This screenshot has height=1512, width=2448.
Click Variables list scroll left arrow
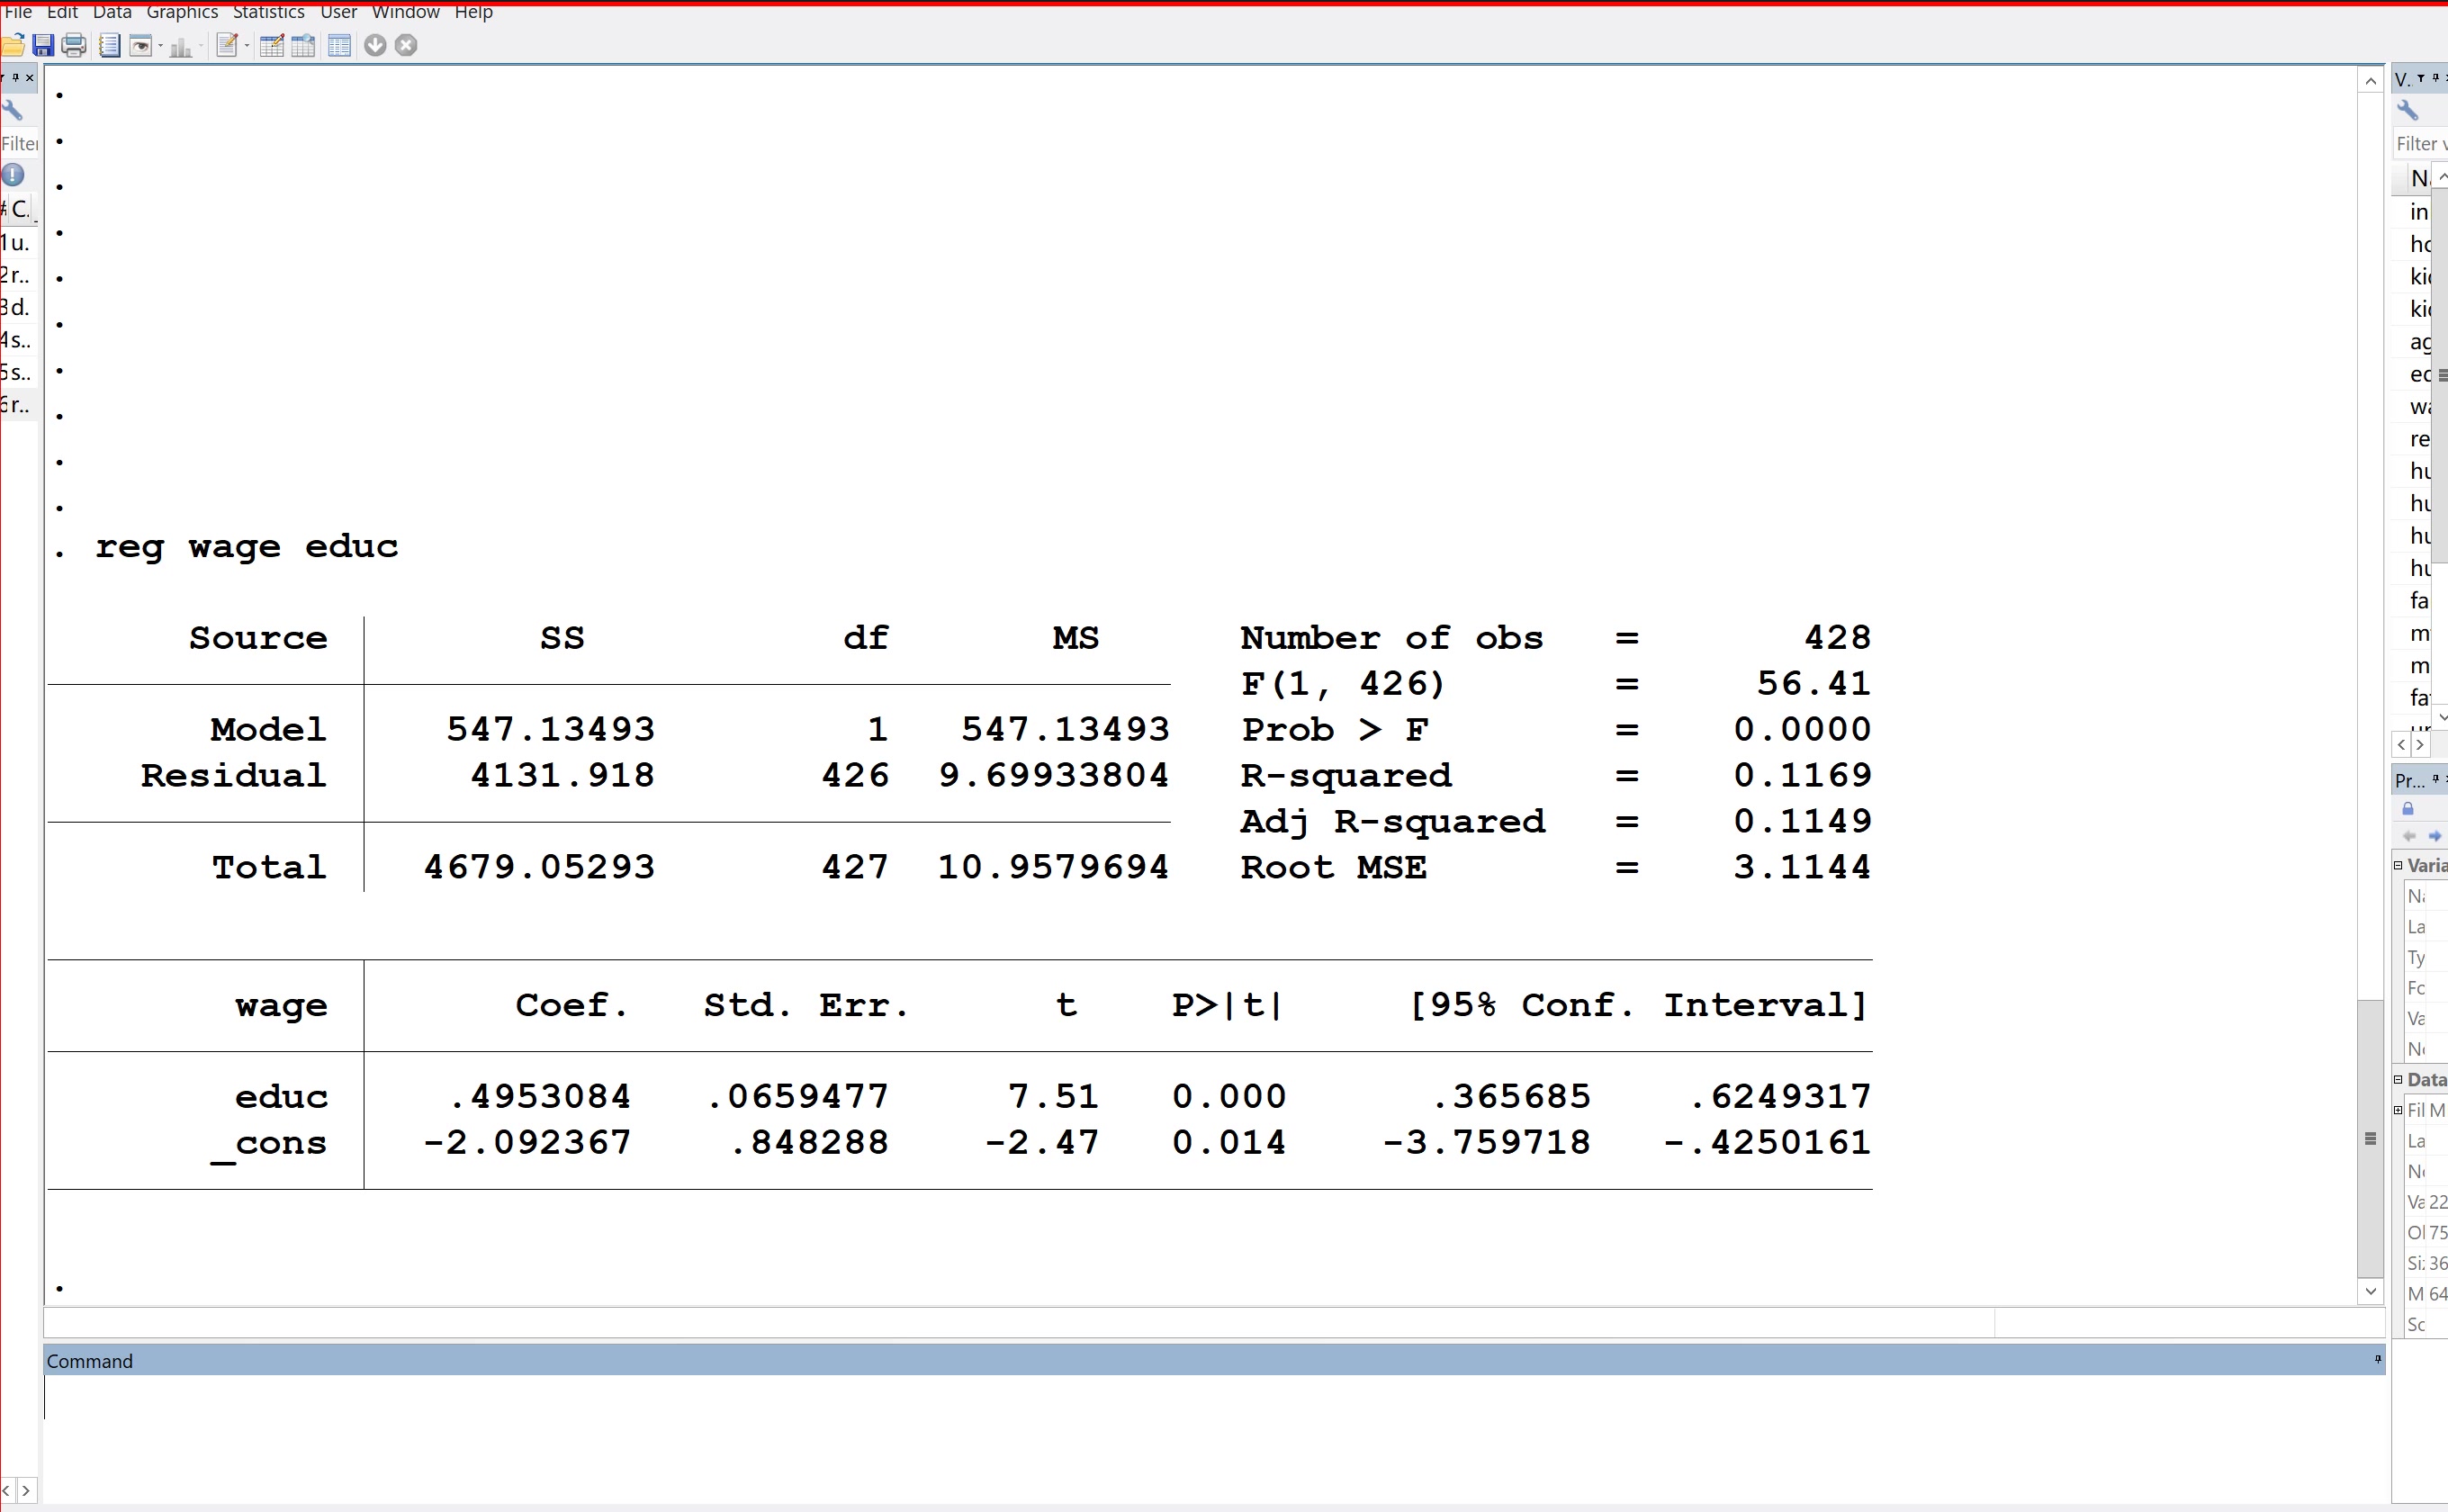click(x=2401, y=744)
